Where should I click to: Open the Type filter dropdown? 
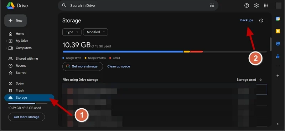point(72,32)
